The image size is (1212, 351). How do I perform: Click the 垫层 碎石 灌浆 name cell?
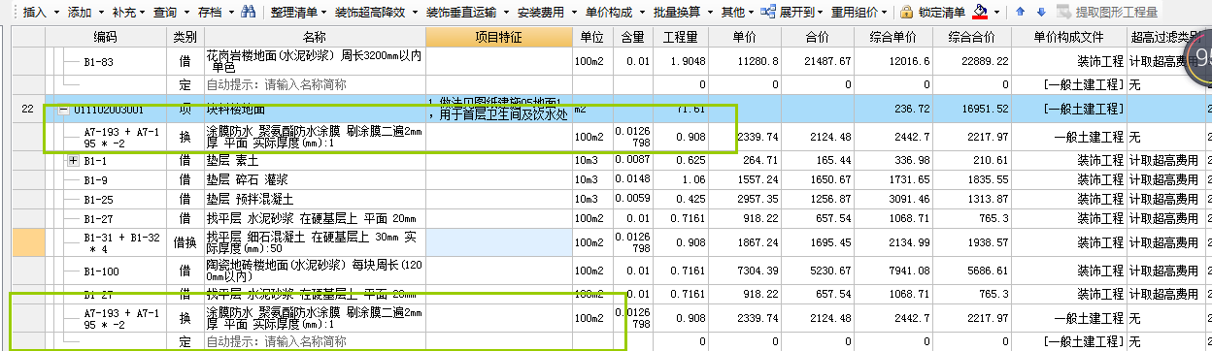315,179
